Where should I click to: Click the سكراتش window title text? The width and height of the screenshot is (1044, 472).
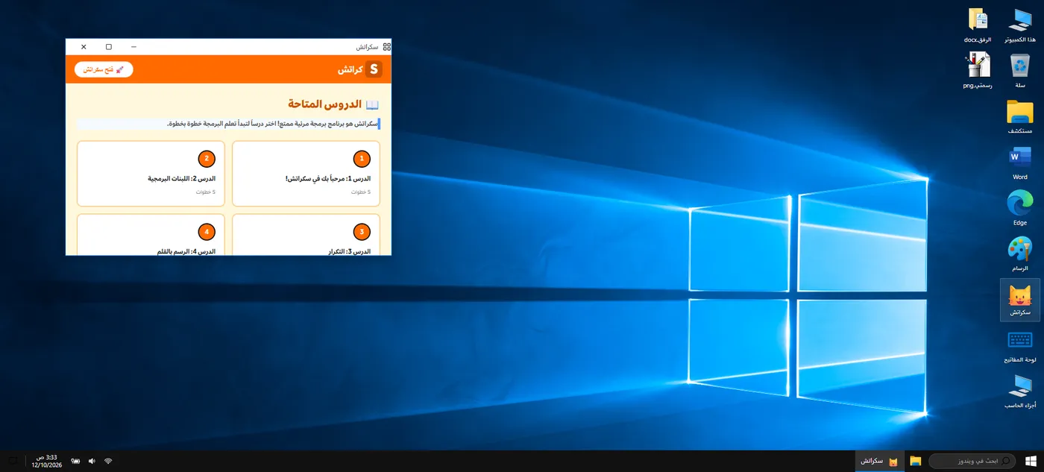(x=366, y=46)
